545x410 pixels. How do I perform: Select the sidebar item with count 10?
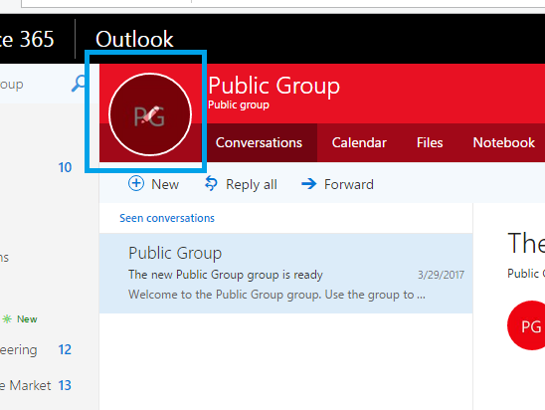pyautogui.click(x=36, y=167)
